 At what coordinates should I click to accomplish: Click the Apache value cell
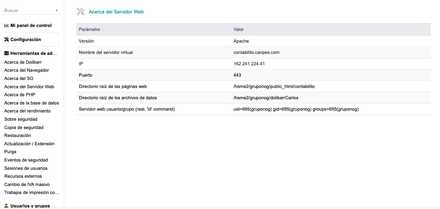[x=241, y=41]
